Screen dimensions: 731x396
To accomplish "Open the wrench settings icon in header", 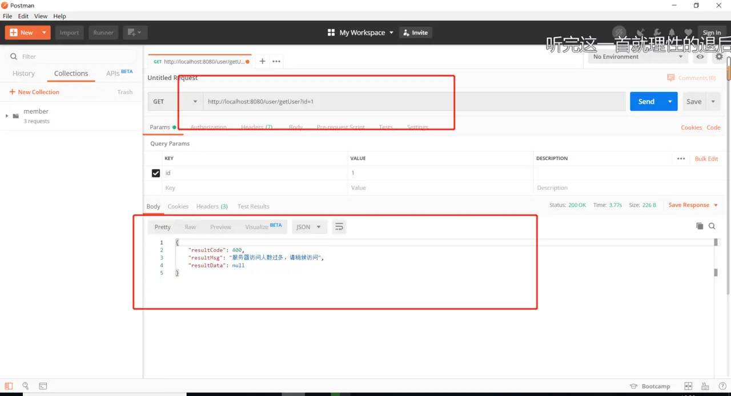I will click(657, 33).
